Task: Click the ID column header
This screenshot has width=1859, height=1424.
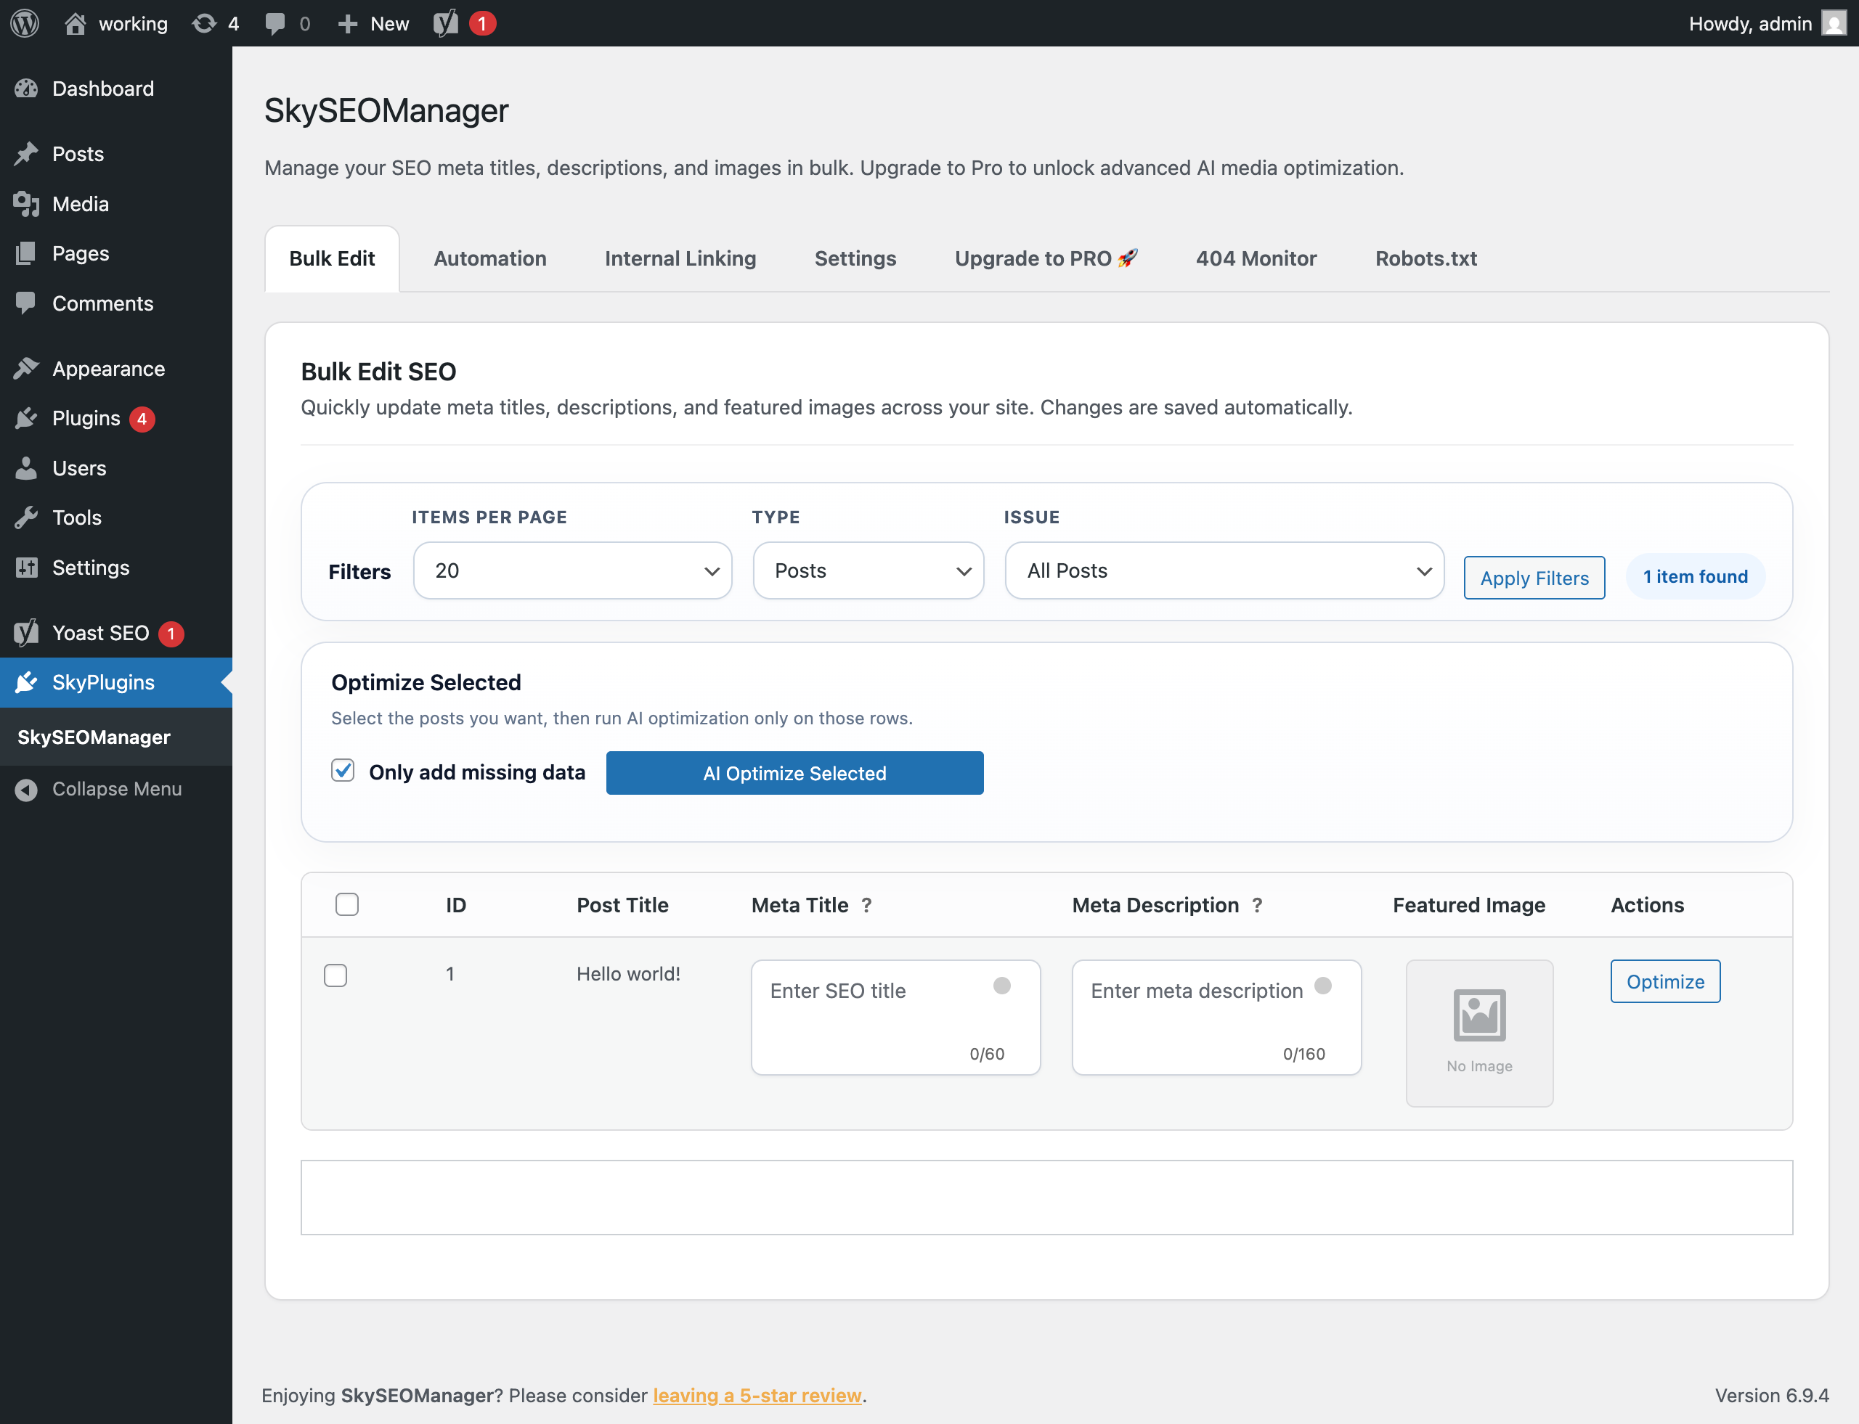Action: pos(456,905)
